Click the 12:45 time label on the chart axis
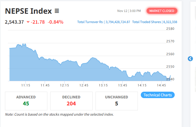196x127 pixels. click(x=84, y=85)
